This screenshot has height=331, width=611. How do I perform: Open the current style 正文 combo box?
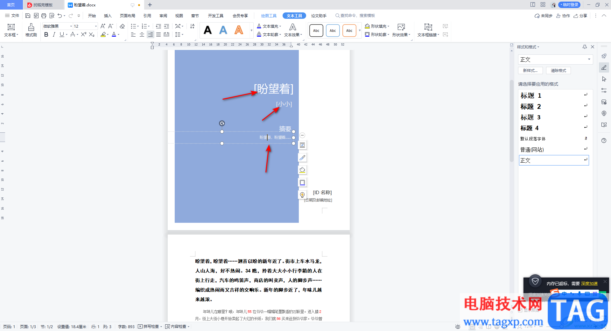coord(555,60)
